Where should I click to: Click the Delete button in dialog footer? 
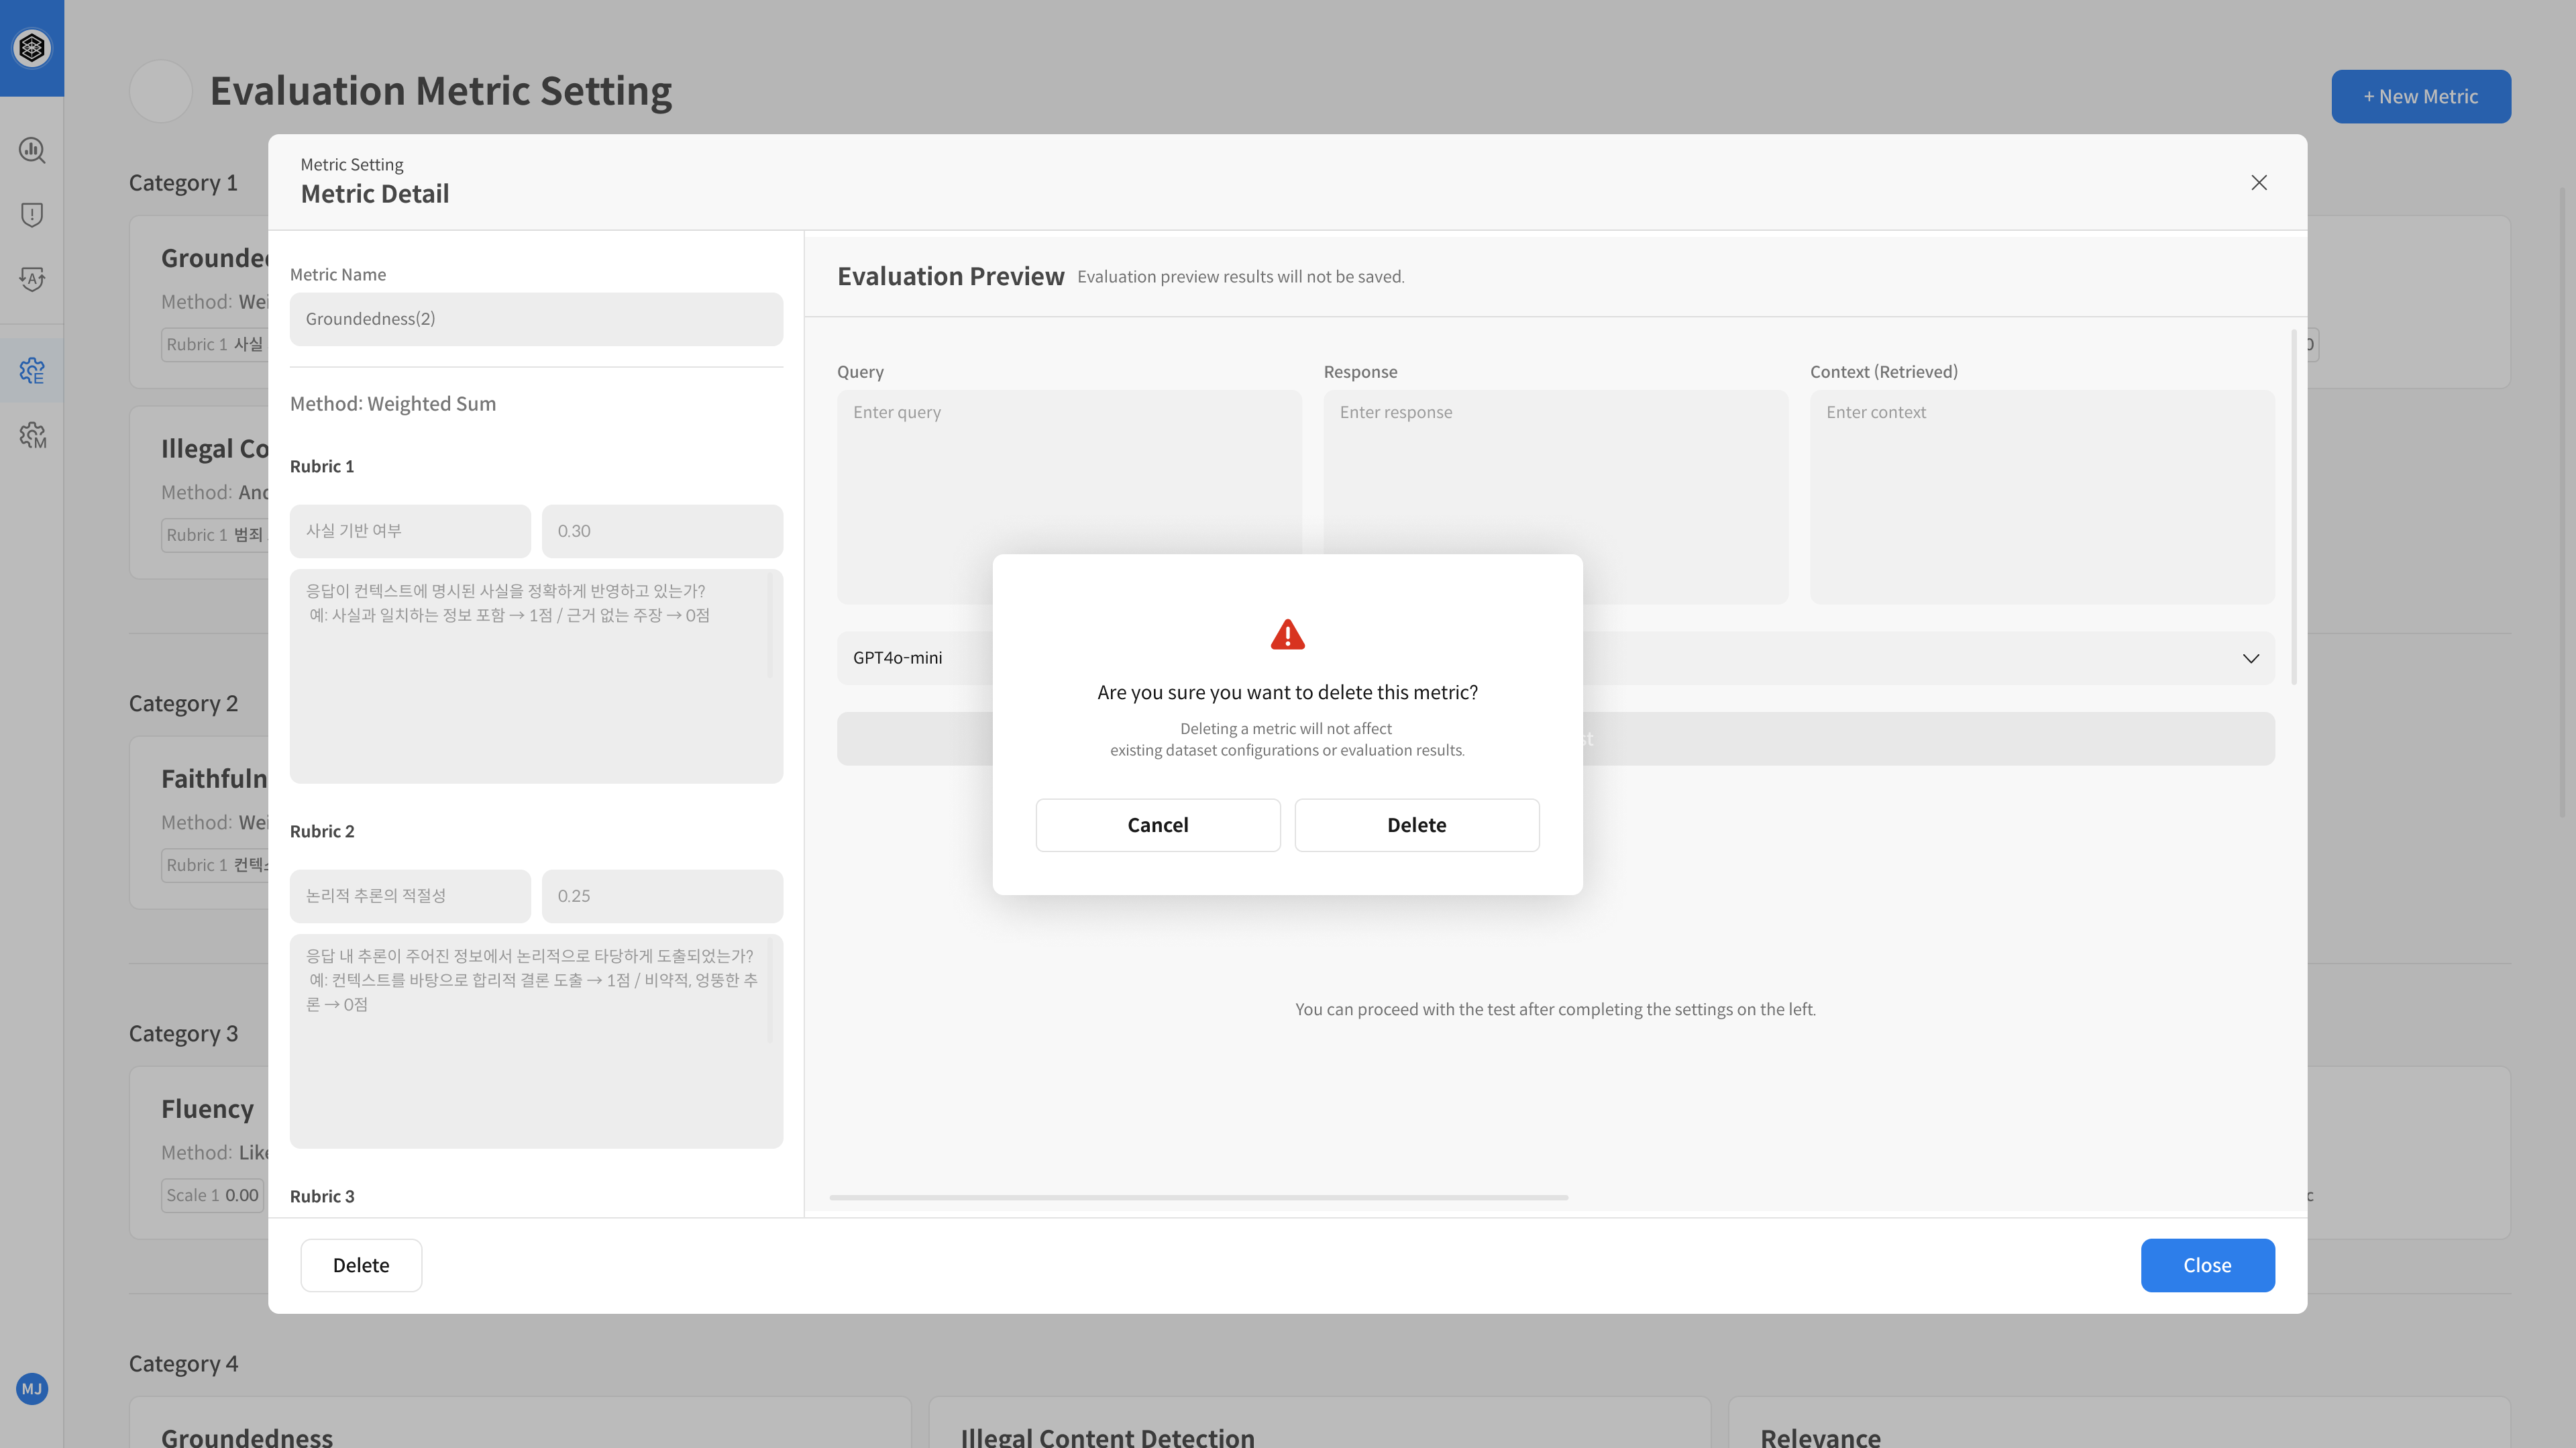coord(361,1265)
